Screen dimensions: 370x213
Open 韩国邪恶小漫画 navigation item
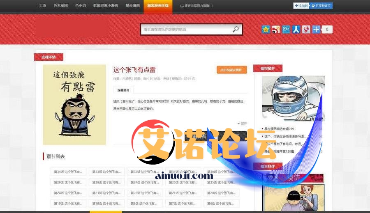pyautogui.click(x=106, y=6)
